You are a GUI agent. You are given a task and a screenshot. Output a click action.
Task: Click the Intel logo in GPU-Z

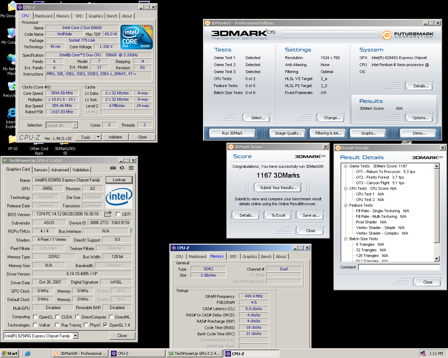[x=119, y=197]
